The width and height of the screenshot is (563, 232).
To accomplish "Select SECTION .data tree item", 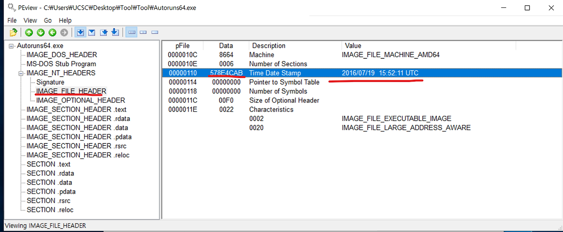I will [x=49, y=182].
